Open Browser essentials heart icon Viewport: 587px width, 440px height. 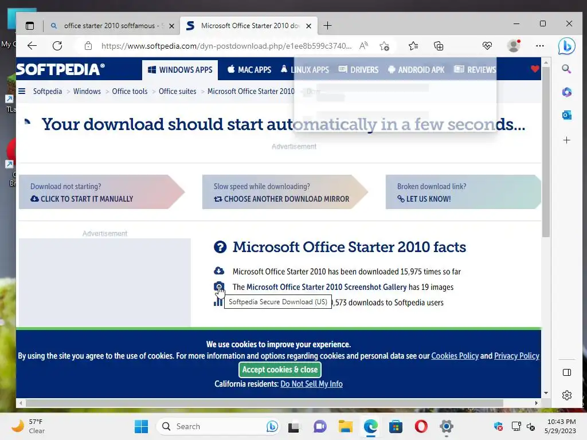(487, 46)
